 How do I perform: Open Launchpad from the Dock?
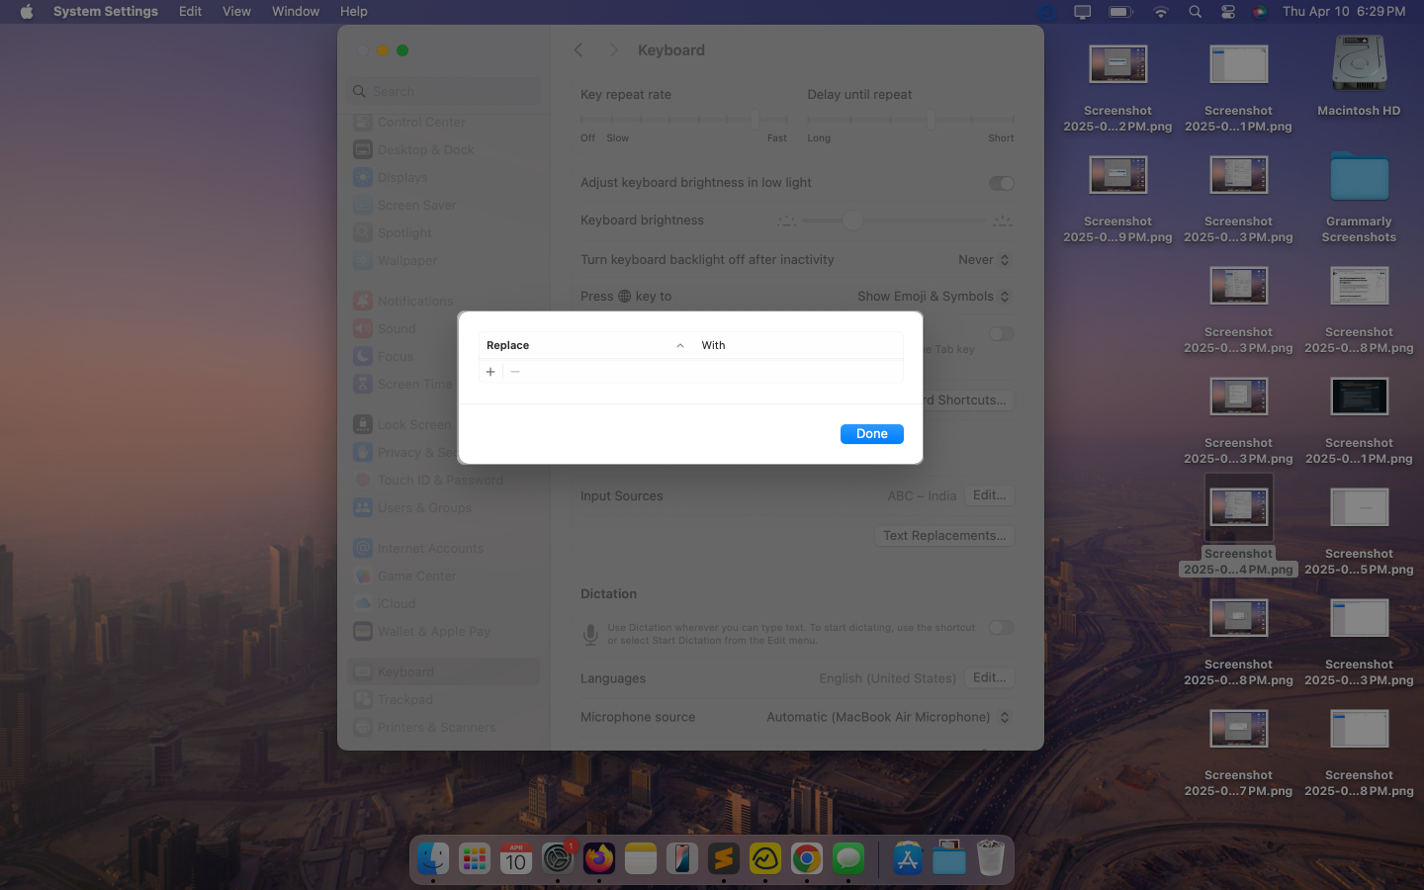tap(474, 858)
